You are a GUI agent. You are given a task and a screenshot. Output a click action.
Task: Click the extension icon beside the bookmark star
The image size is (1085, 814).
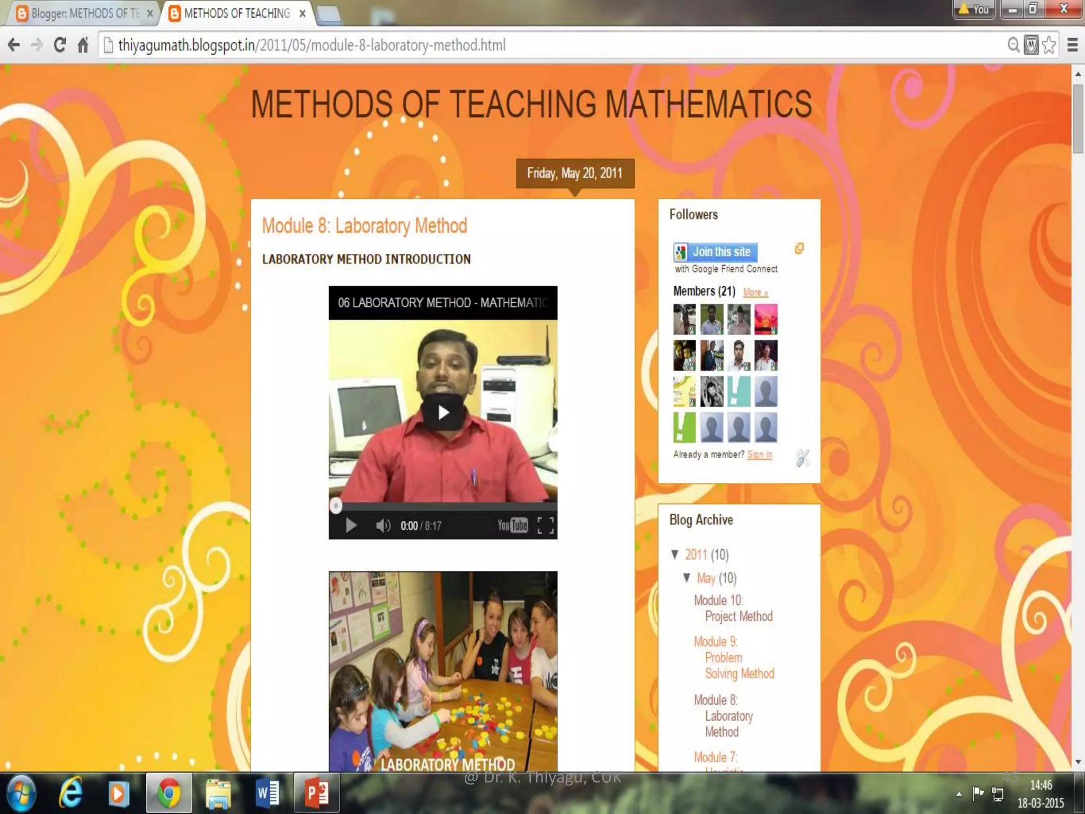click(x=1031, y=45)
